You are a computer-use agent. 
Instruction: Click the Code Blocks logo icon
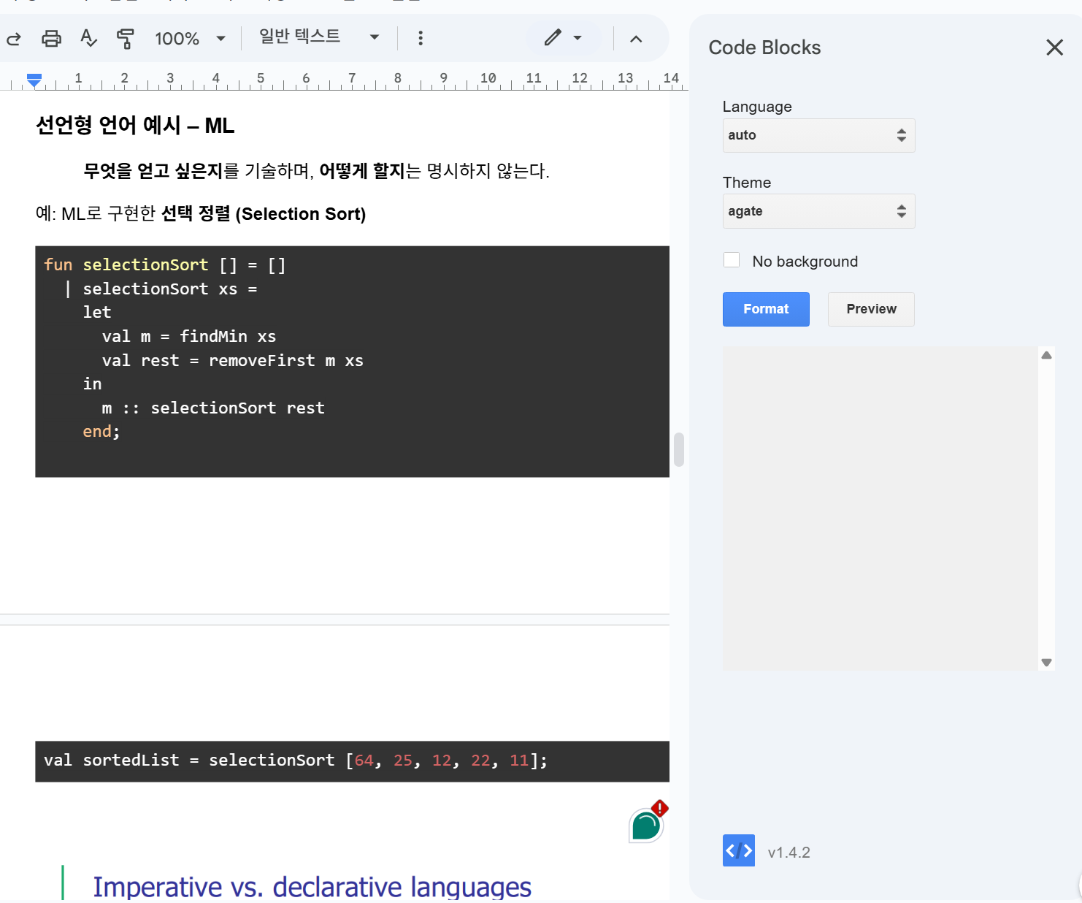pyautogui.click(x=739, y=850)
